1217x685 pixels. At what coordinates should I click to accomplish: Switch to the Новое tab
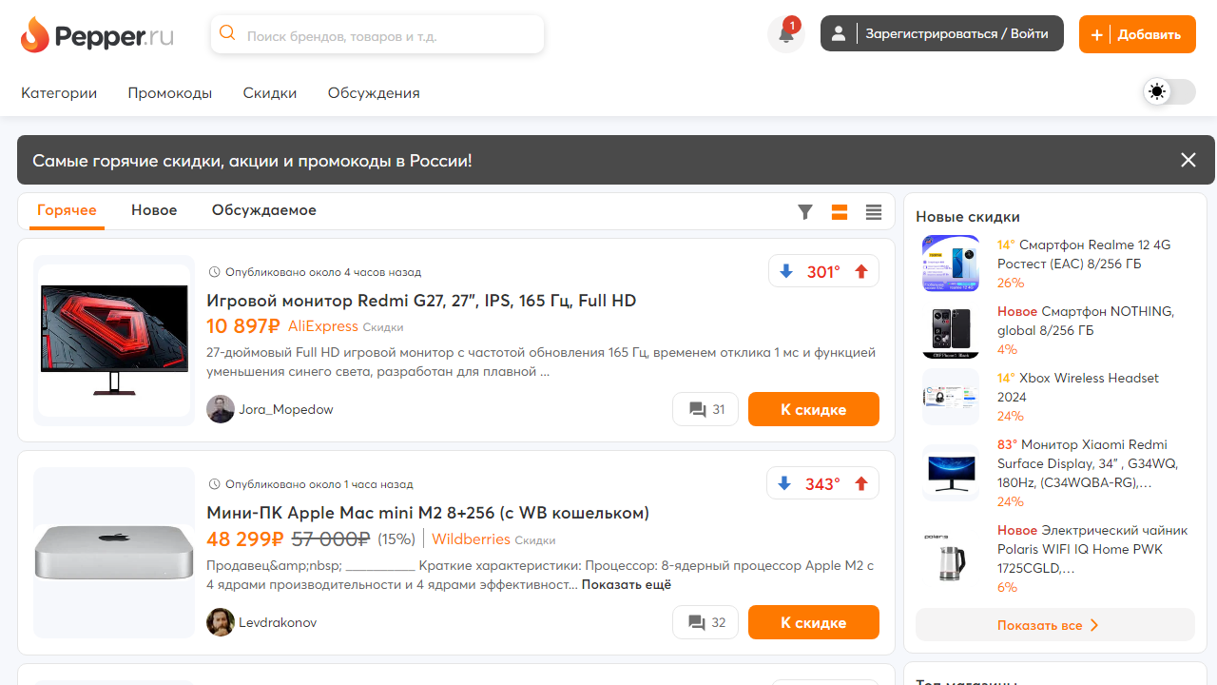pyautogui.click(x=154, y=210)
